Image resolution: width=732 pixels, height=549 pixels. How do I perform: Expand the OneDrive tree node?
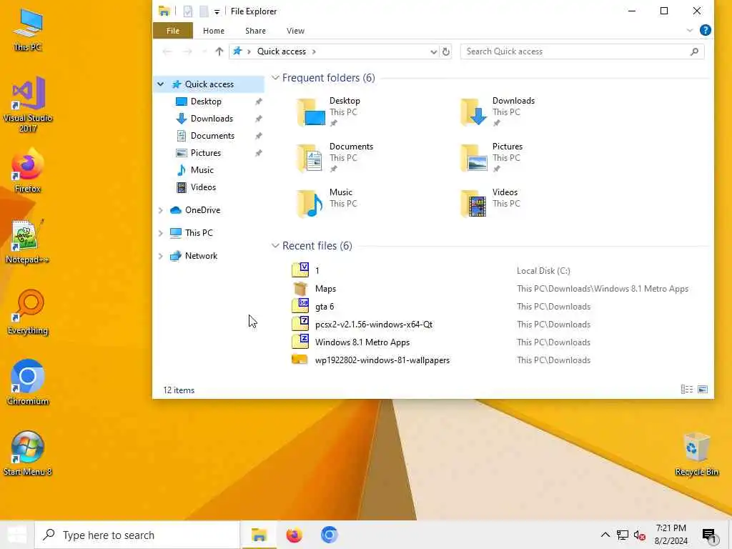pos(161,210)
